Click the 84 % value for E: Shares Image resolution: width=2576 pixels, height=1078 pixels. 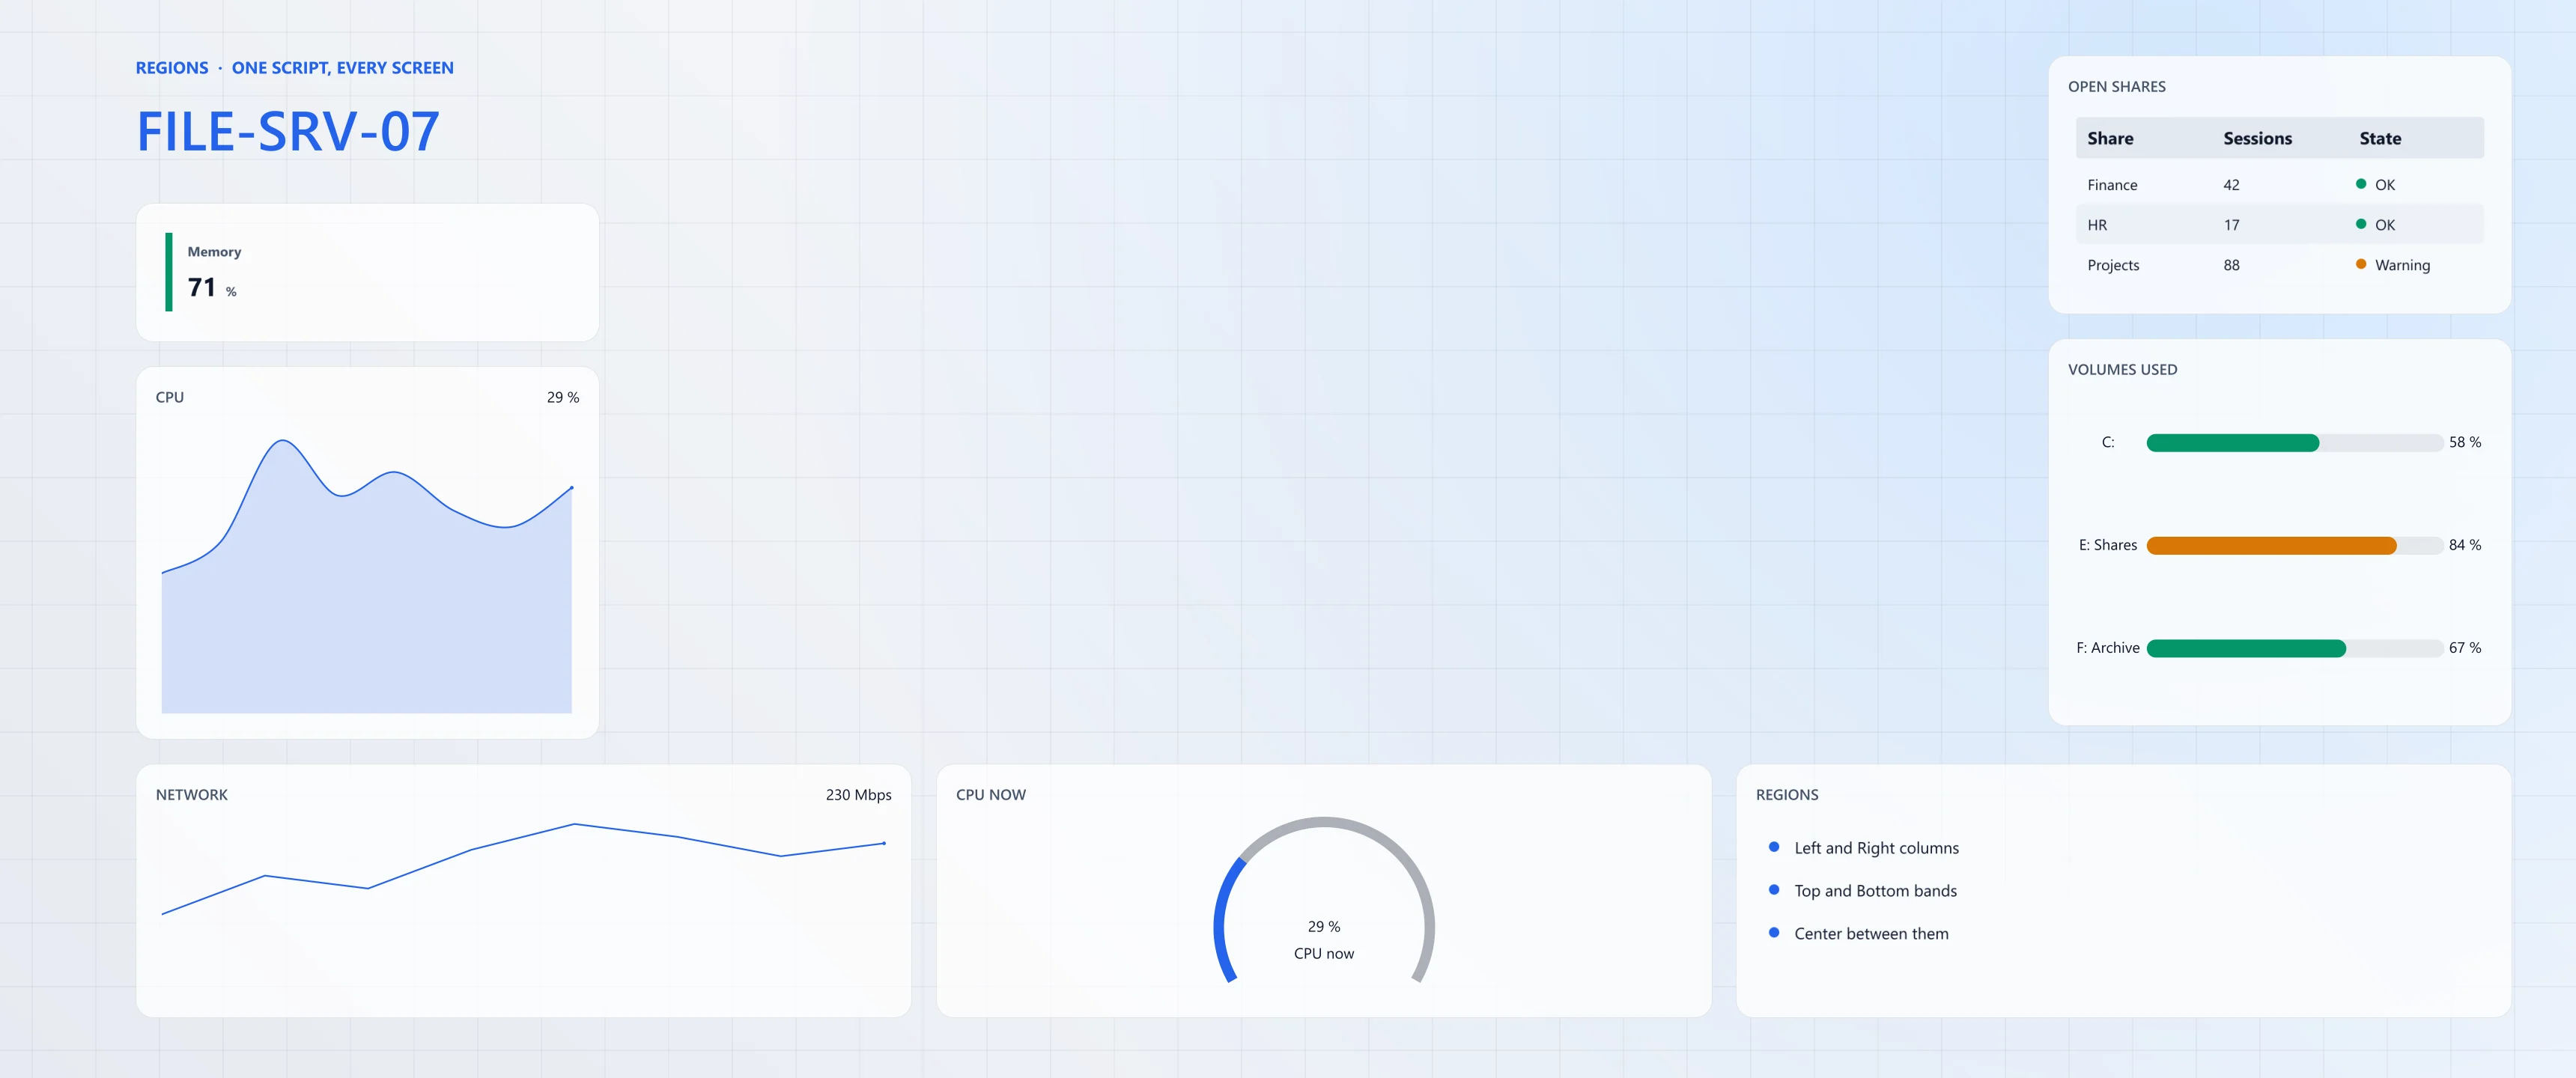[2465, 545]
